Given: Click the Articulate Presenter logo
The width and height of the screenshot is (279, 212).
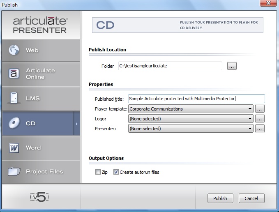Looking at the screenshot, I should click(40, 25).
